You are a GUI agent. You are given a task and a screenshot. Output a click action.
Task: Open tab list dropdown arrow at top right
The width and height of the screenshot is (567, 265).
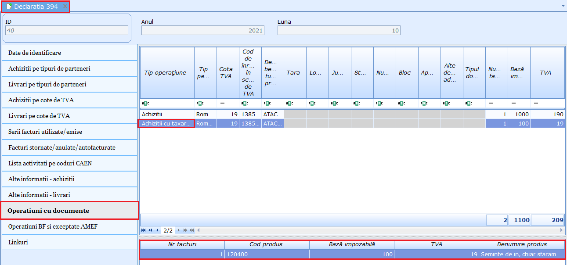pyautogui.click(x=563, y=6)
